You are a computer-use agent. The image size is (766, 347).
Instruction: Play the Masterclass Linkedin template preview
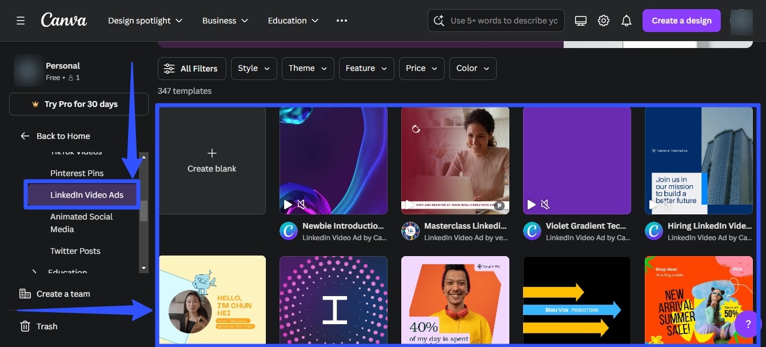tap(409, 204)
